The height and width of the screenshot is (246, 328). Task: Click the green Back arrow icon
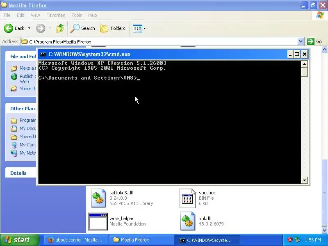pyautogui.click(x=9, y=28)
